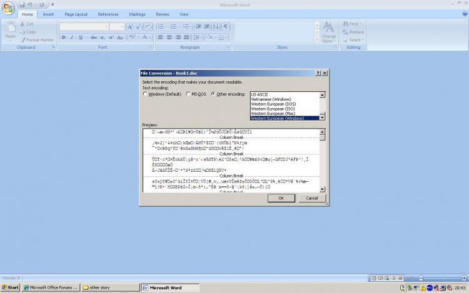Image resolution: width=469 pixels, height=293 pixels.
Task: Click the Windows Start button
Action: click(10, 287)
